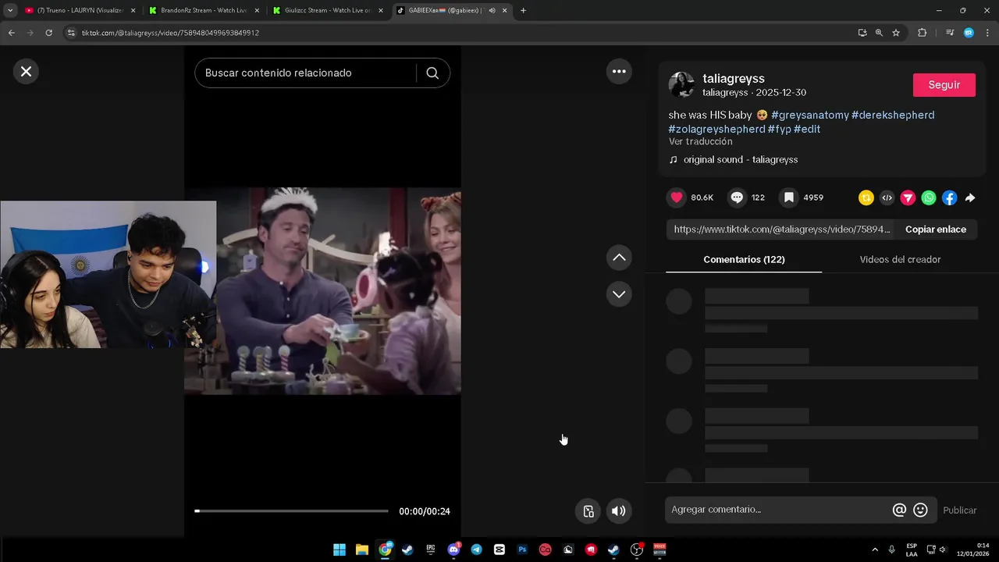Click the video frame to pause

point(322,290)
